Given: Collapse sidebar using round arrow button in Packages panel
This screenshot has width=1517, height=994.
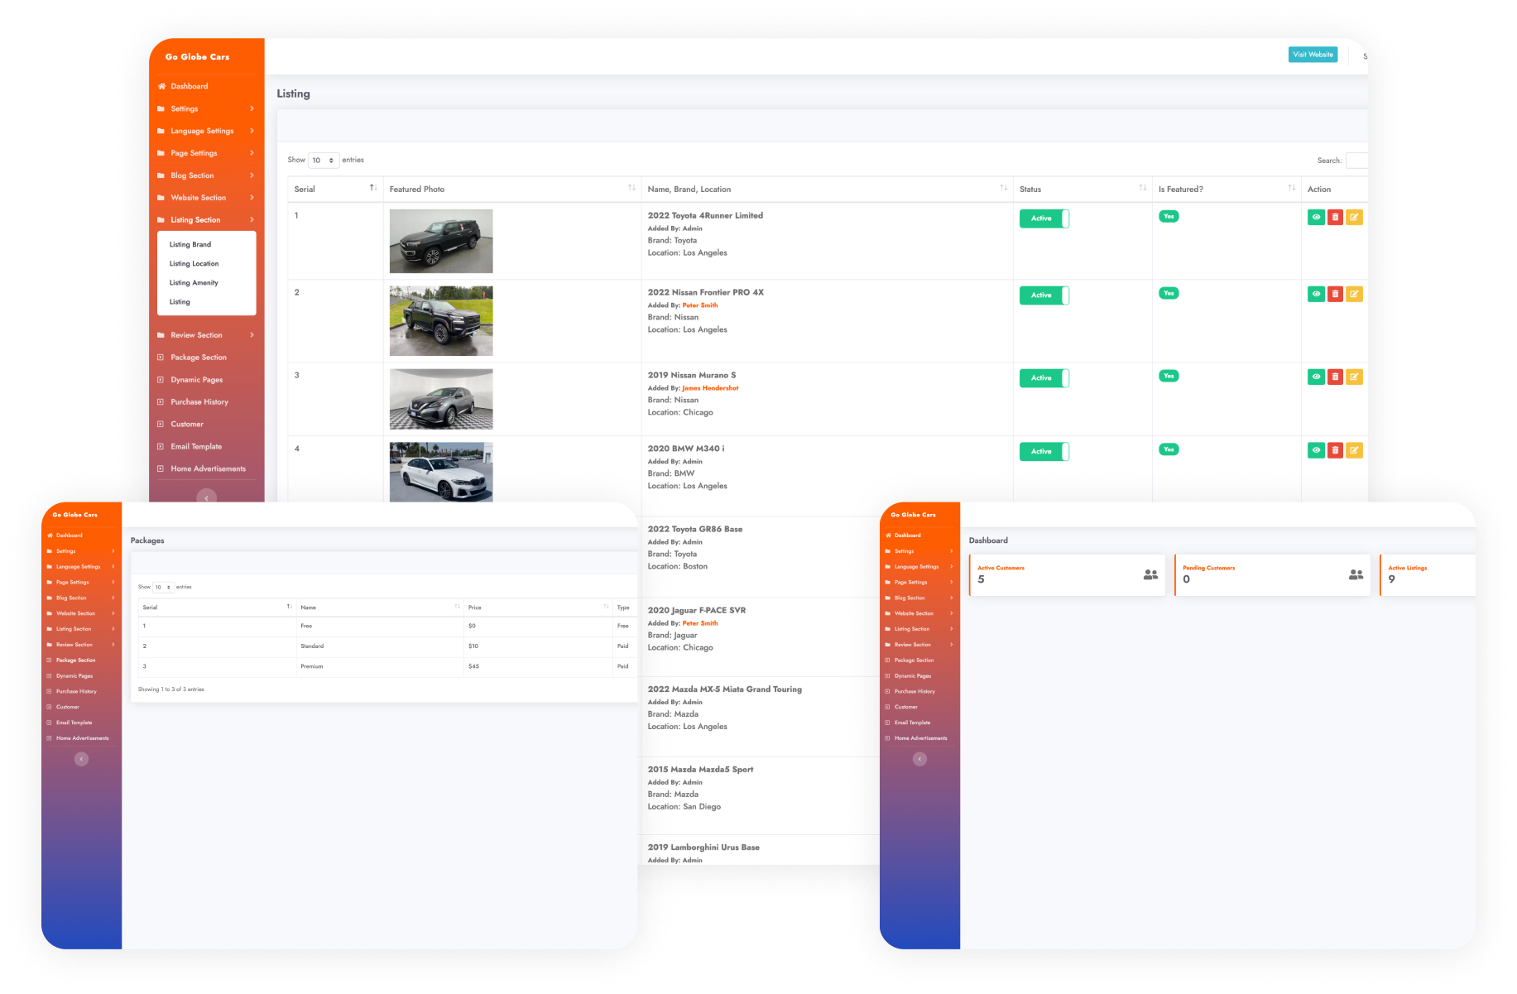Looking at the screenshot, I should pyautogui.click(x=81, y=759).
